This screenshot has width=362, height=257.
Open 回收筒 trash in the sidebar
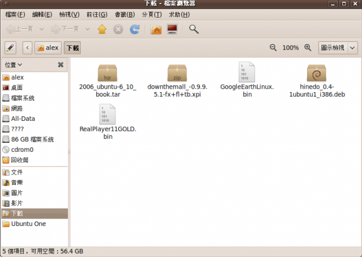35,160
